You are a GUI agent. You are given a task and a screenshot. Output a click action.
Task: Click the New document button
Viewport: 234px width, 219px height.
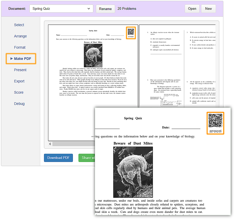[x=208, y=9]
